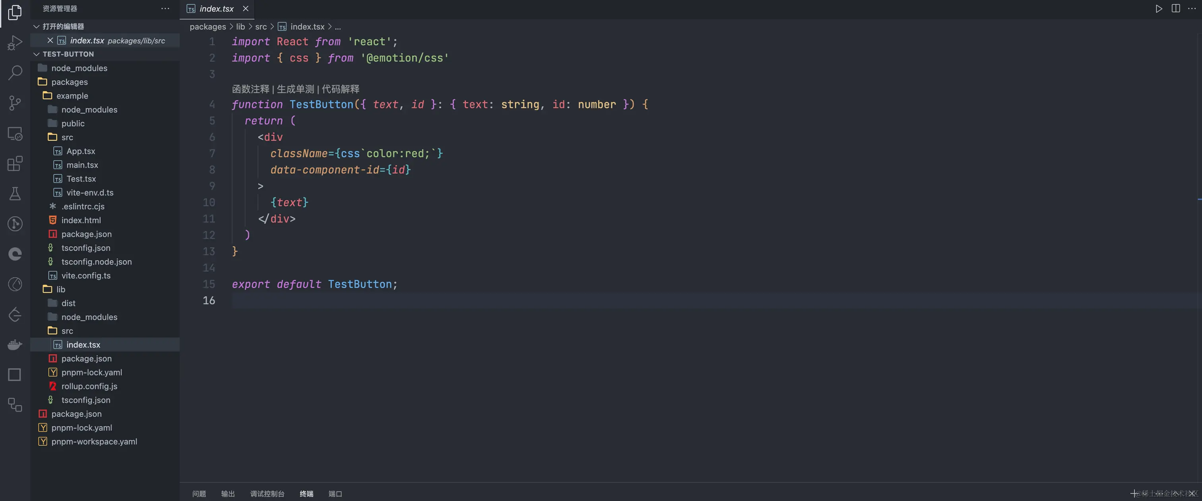Screen dimensions: 1202x501
Task: Switch to the Debug Console panel tab
Action: (268, 493)
